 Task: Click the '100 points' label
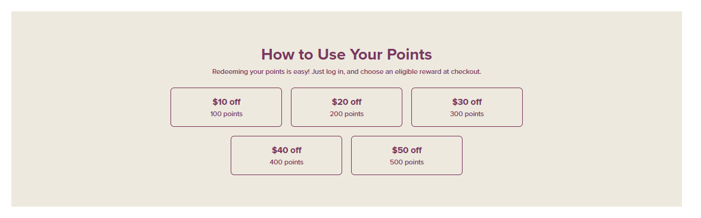pos(227,114)
